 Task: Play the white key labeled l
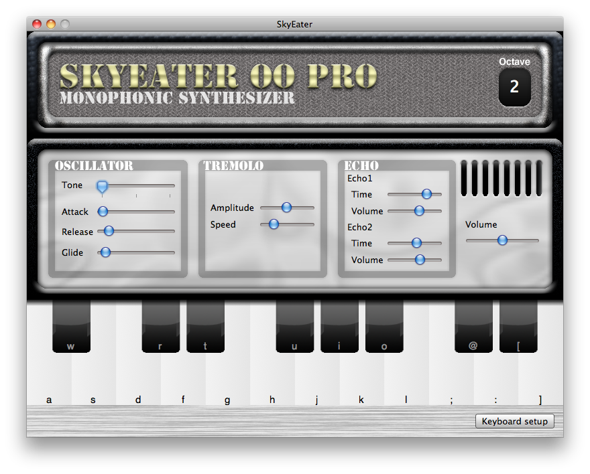pos(406,380)
